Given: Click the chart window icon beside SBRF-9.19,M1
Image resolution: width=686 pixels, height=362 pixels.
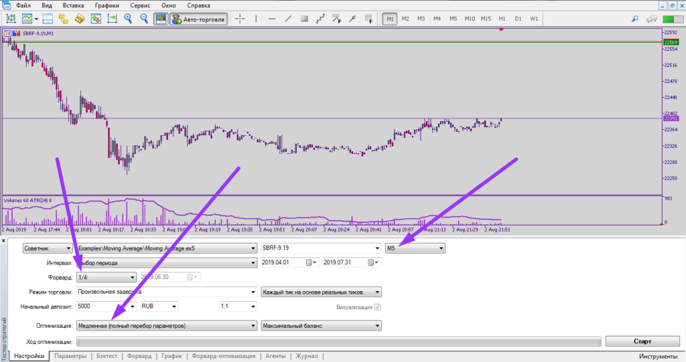Looking at the screenshot, I should (x=7, y=33).
